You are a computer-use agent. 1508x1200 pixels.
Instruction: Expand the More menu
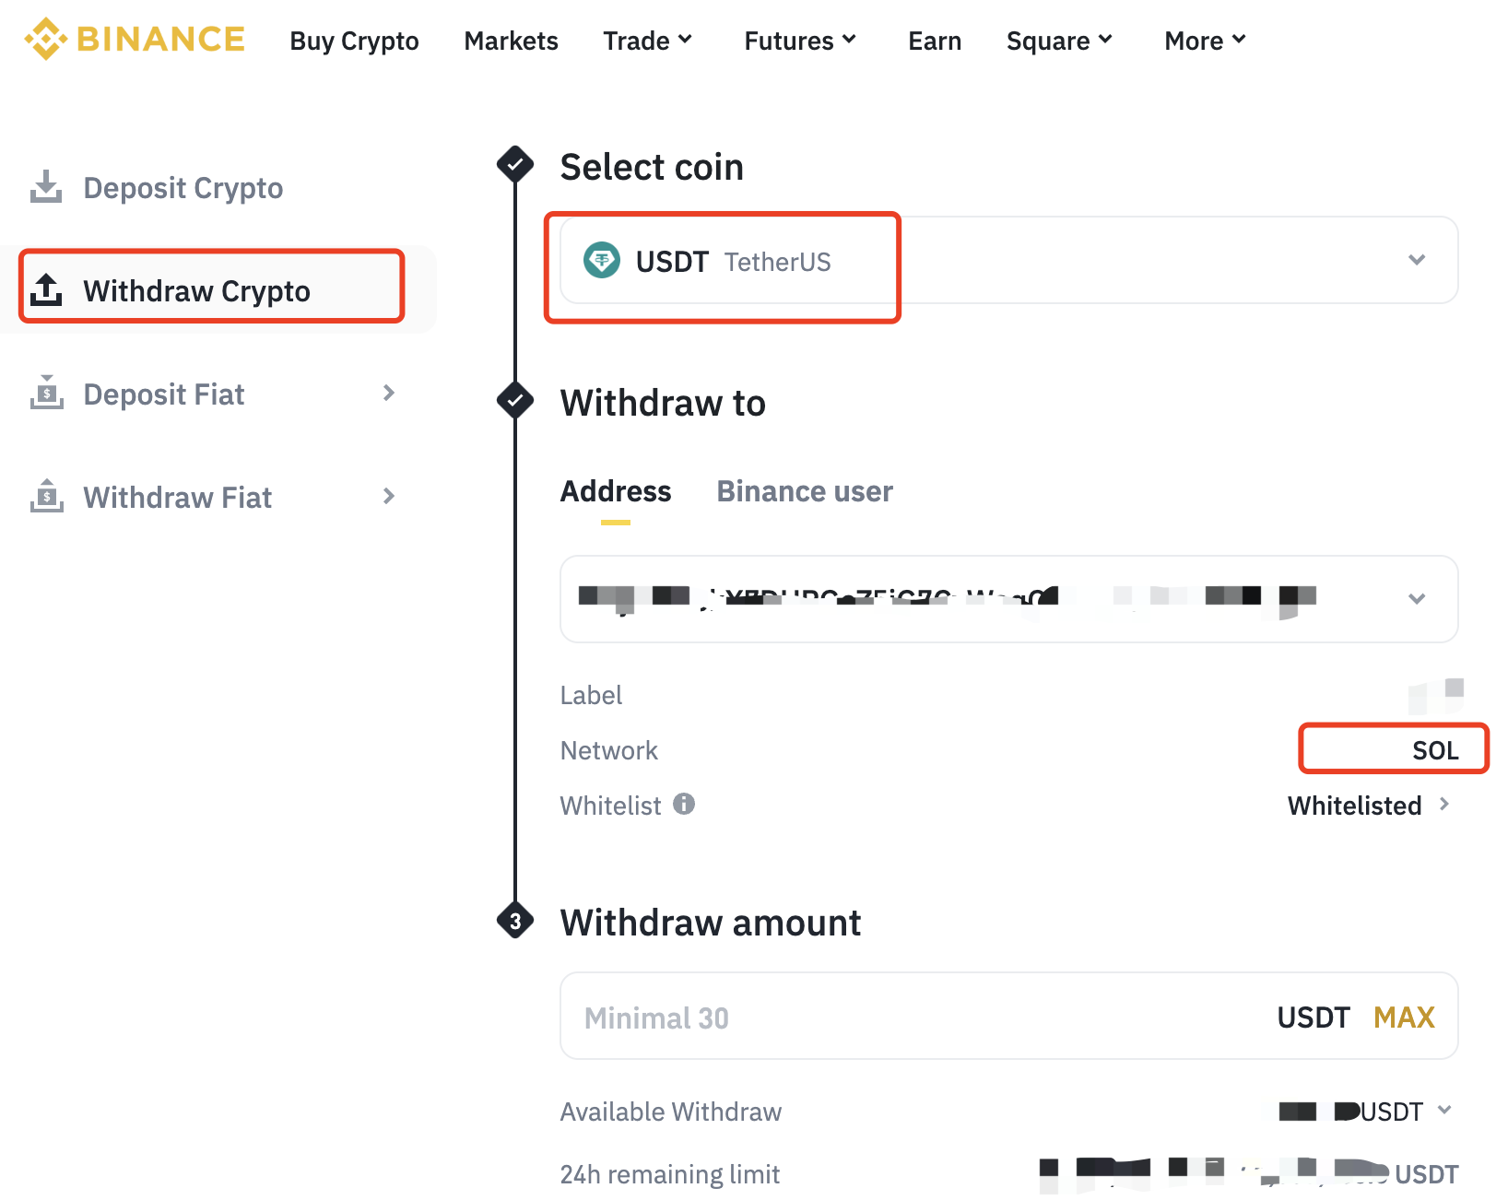(1206, 41)
